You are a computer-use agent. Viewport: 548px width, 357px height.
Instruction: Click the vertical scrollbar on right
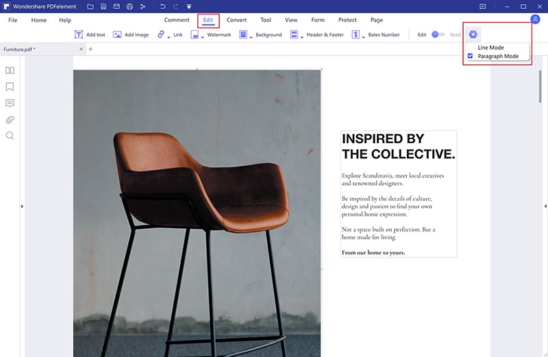pos(540,86)
